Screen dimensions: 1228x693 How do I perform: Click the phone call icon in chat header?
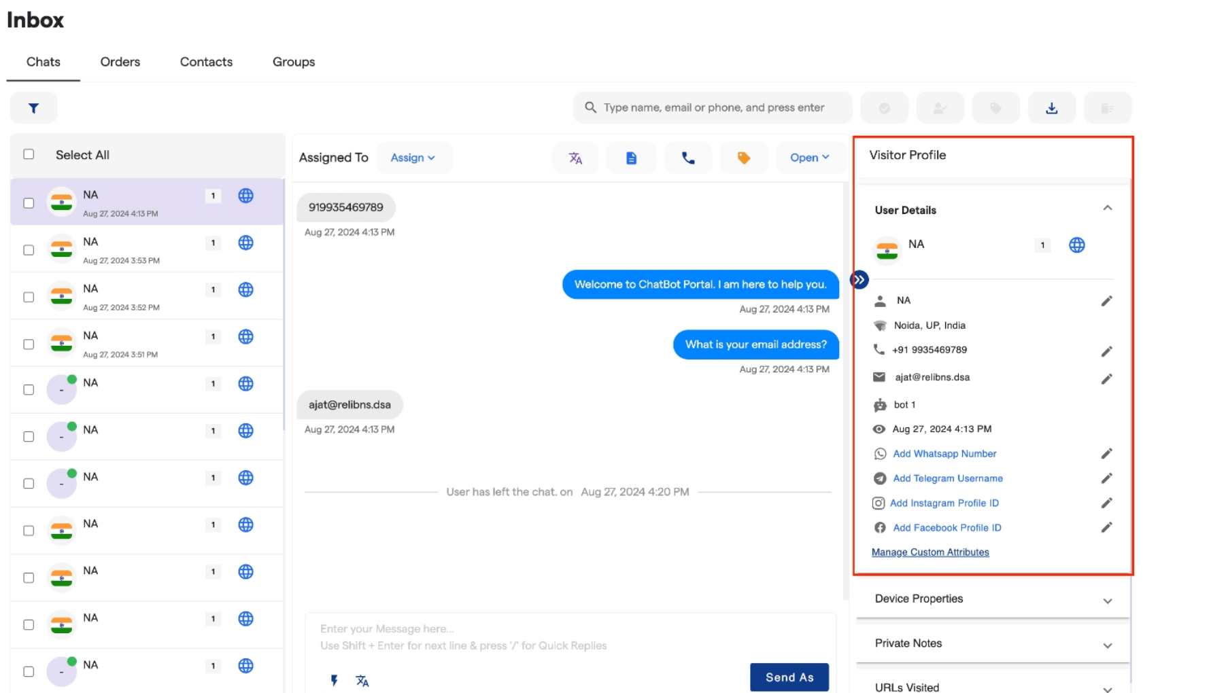(x=688, y=158)
